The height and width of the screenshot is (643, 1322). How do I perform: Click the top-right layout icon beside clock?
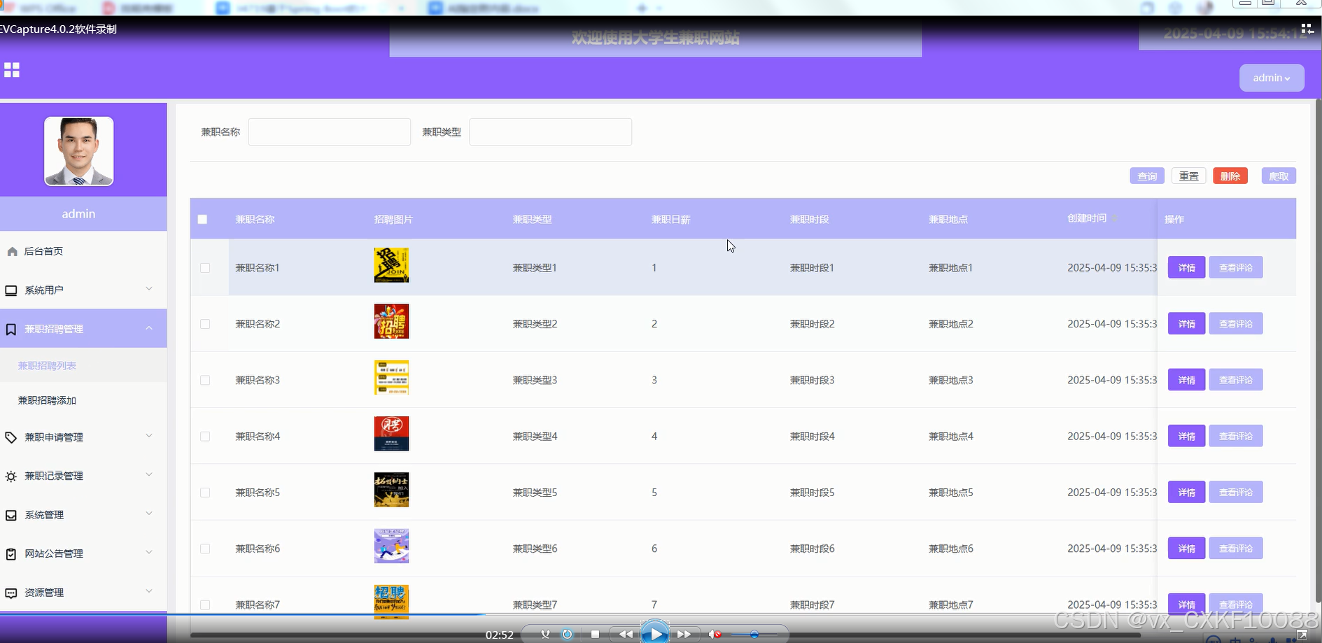[1307, 29]
